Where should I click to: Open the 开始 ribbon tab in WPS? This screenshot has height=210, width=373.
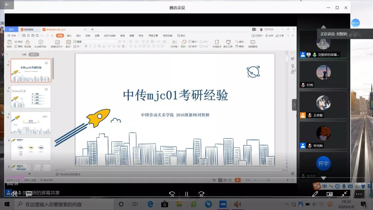point(60,36)
